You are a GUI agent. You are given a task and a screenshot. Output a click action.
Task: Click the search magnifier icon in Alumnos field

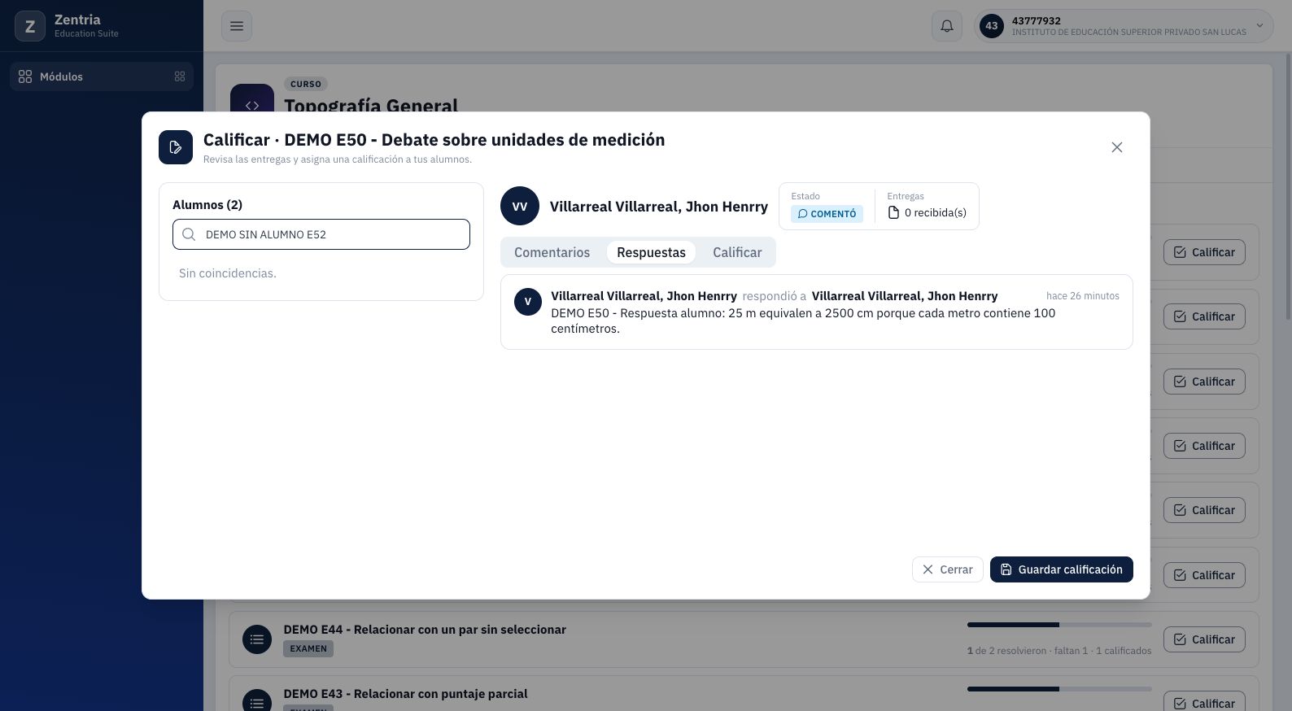point(190,234)
